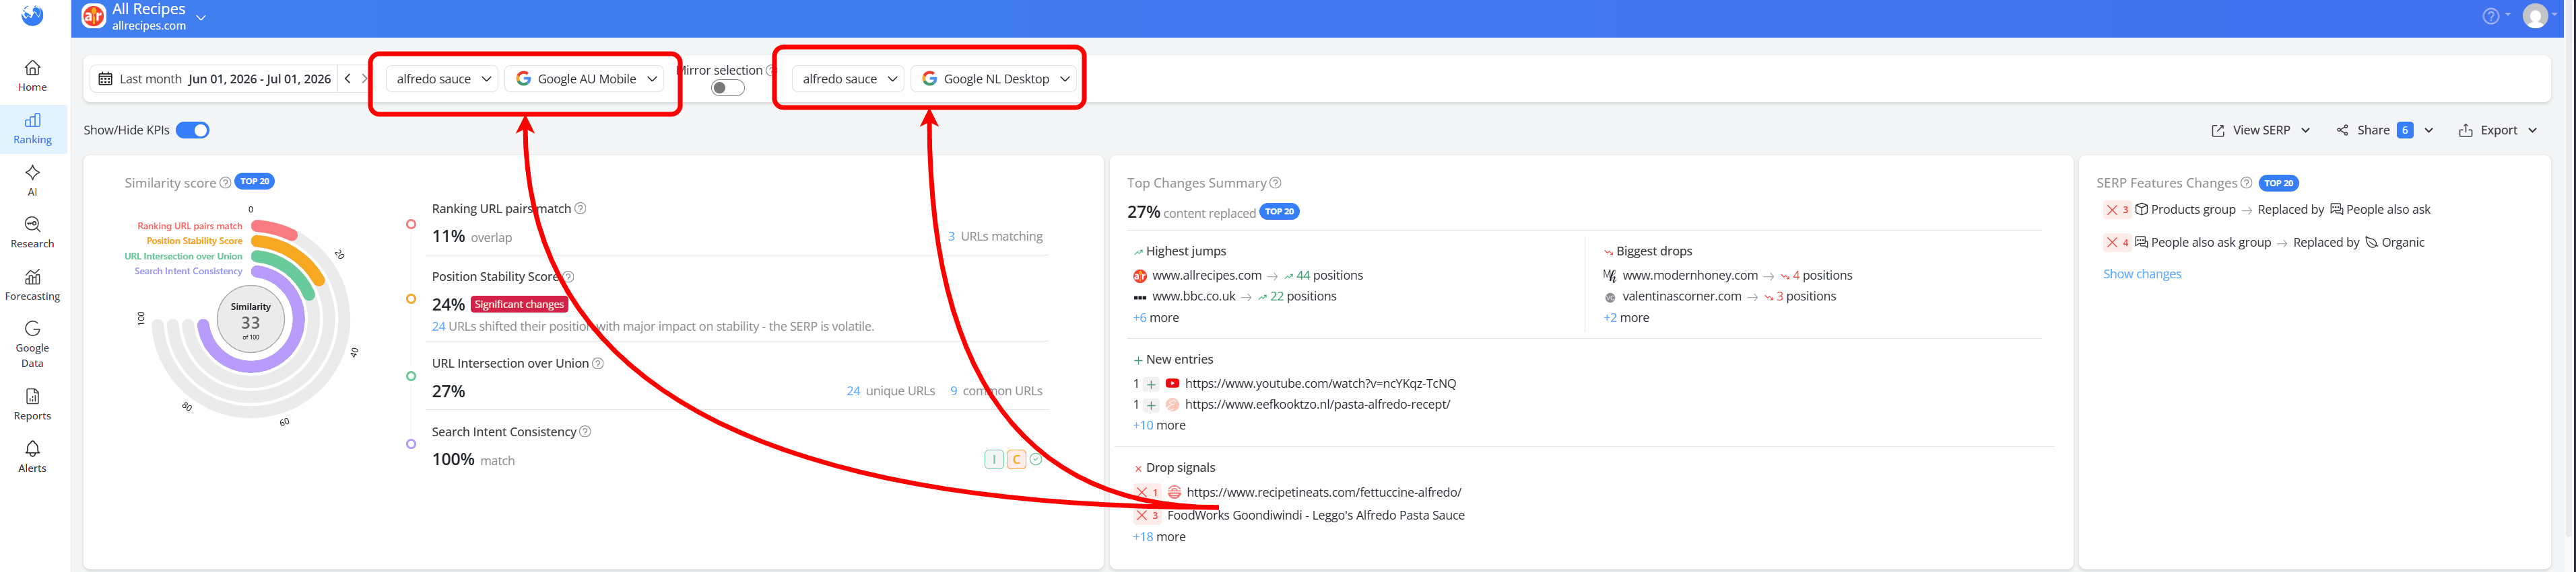This screenshot has width=2576, height=572.
Task: Click the green I intent badge
Action: click(x=994, y=459)
